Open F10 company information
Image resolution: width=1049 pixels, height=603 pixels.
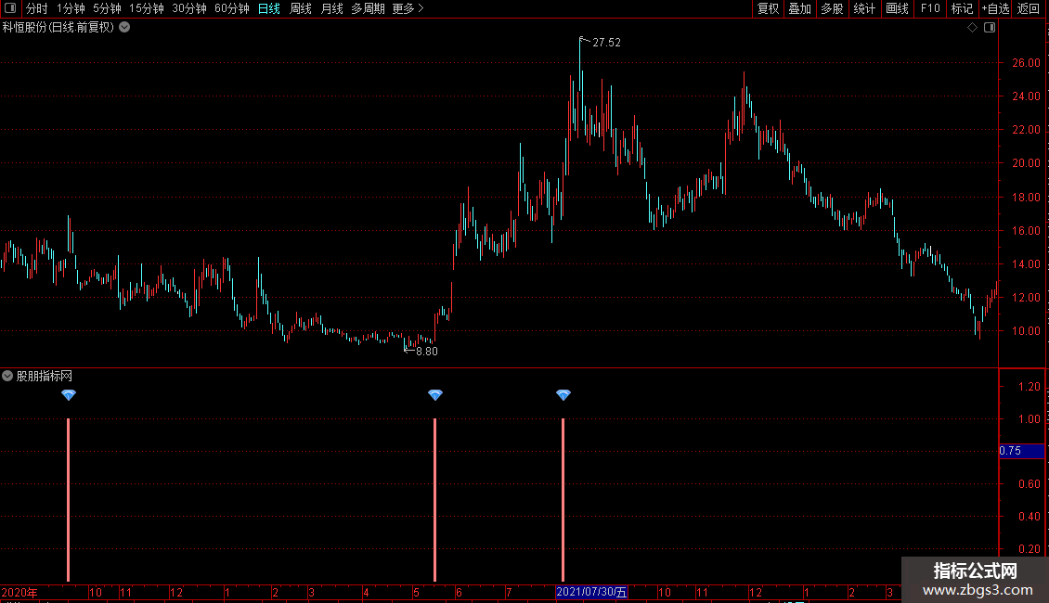(930, 8)
